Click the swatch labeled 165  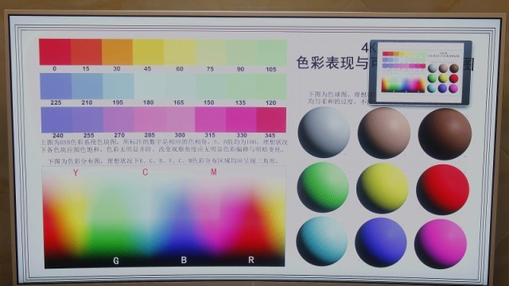click(180, 87)
